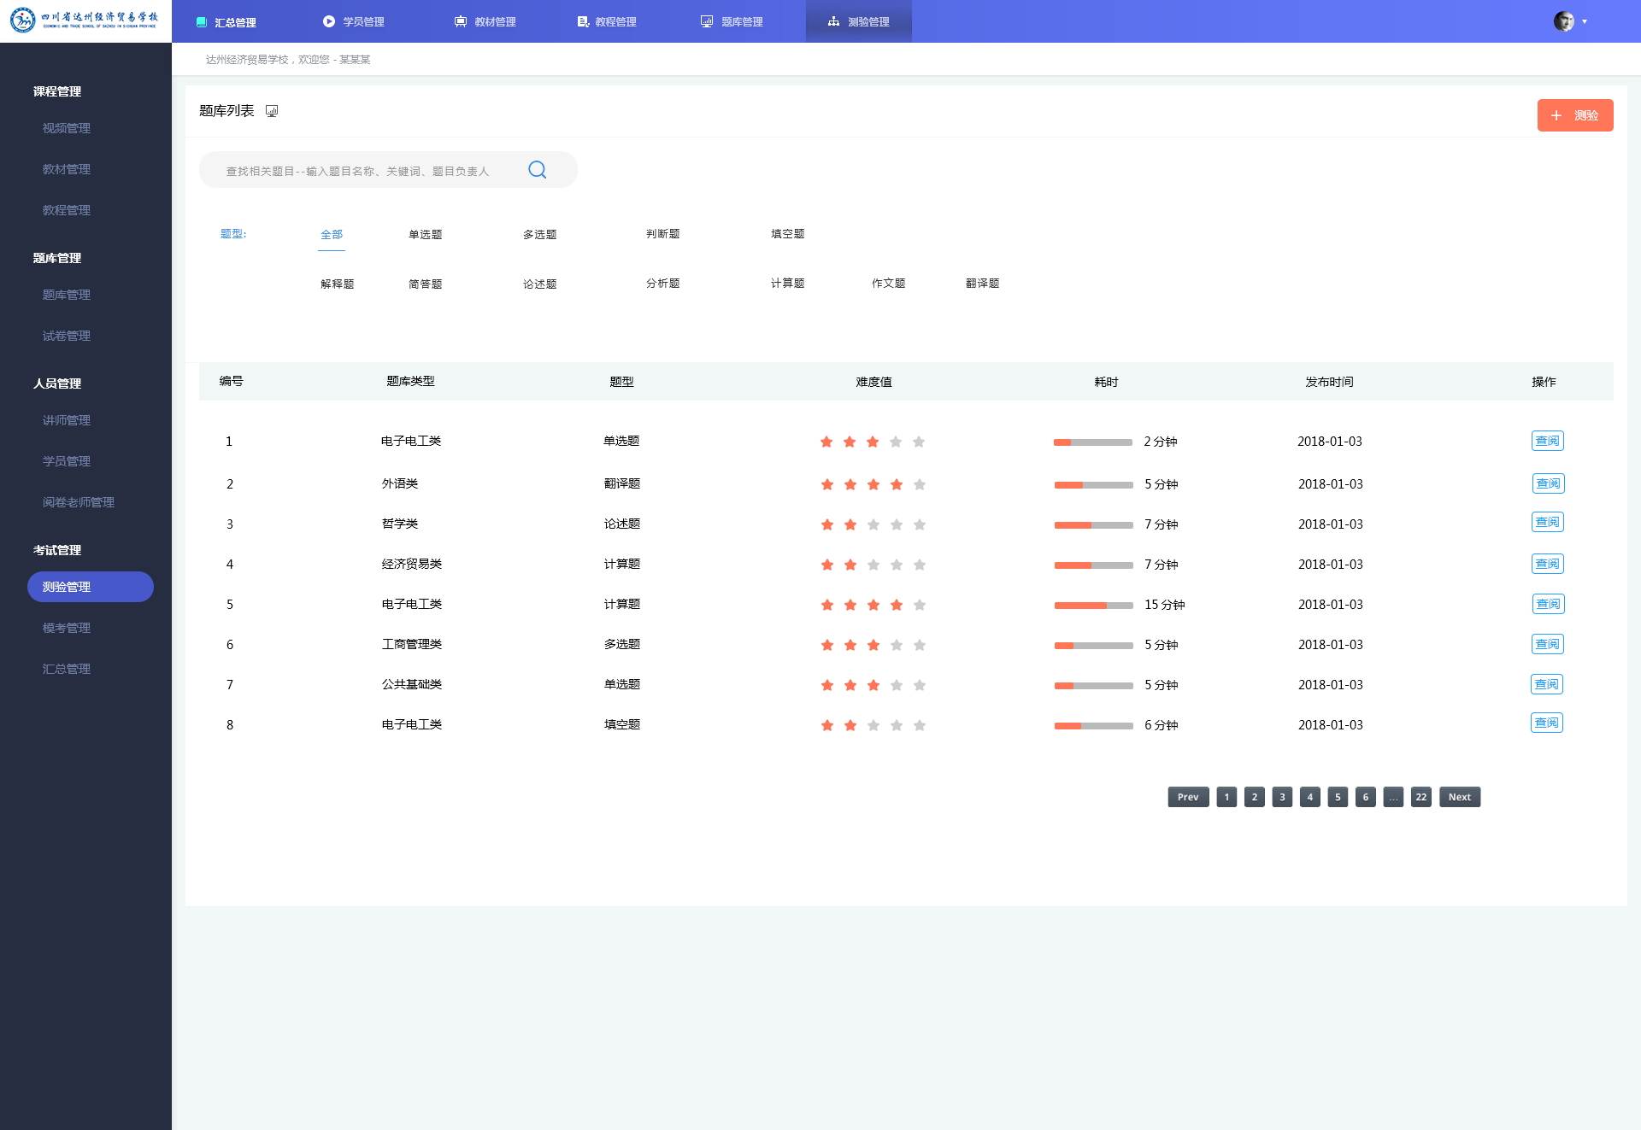1641x1130 pixels.
Task: Click the first star in row 8 difficulty
Action: [x=827, y=725]
